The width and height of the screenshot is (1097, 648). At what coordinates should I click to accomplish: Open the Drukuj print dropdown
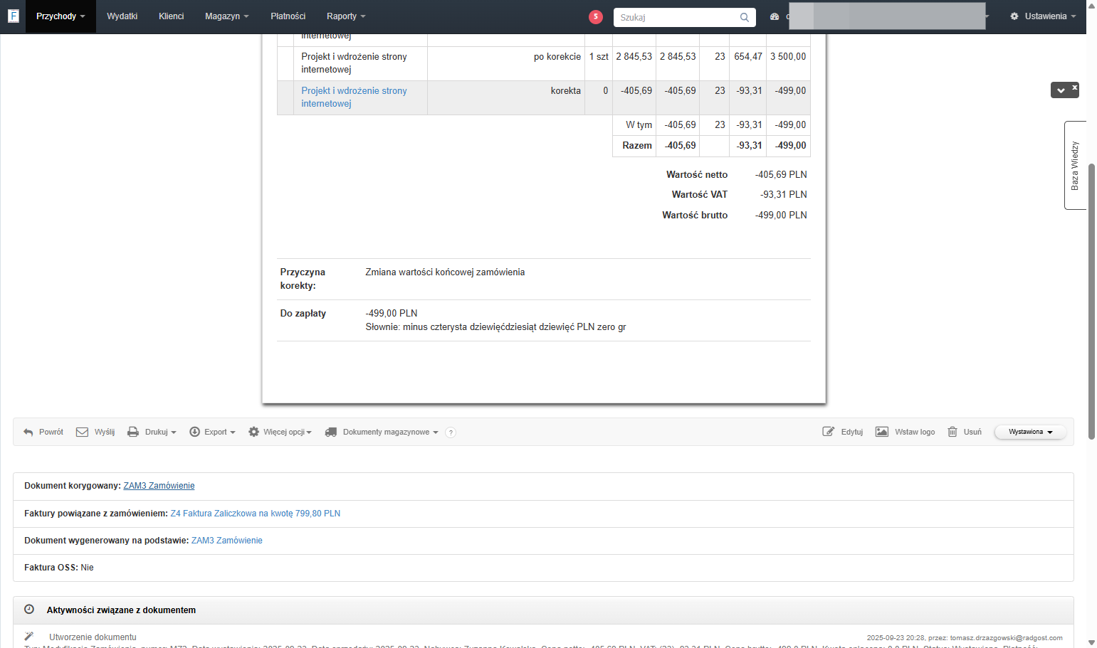[x=152, y=432]
